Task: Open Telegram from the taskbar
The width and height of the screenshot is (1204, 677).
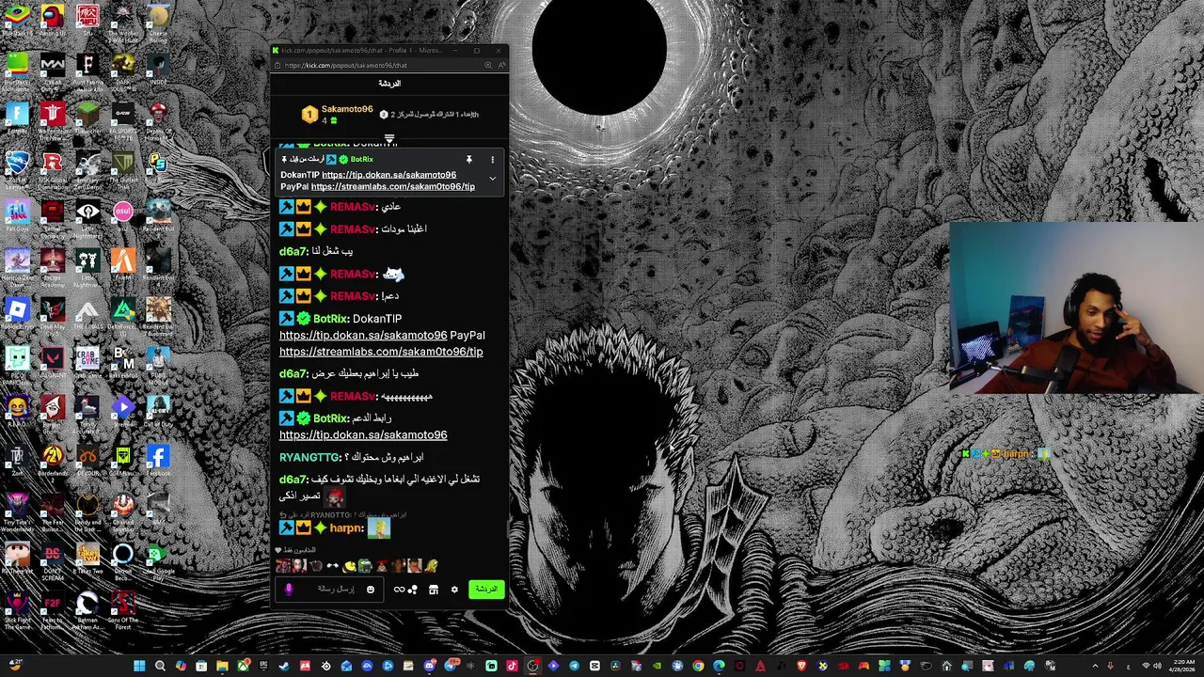Action: pyautogui.click(x=574, y=667)
